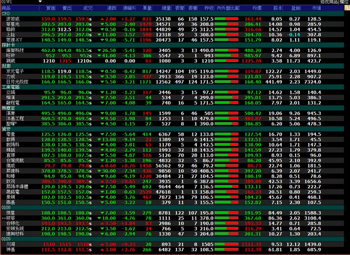Screen dimensions: 350x255
Task: Click the red up arrow in 致茂 row
Action: pos(102,182)
